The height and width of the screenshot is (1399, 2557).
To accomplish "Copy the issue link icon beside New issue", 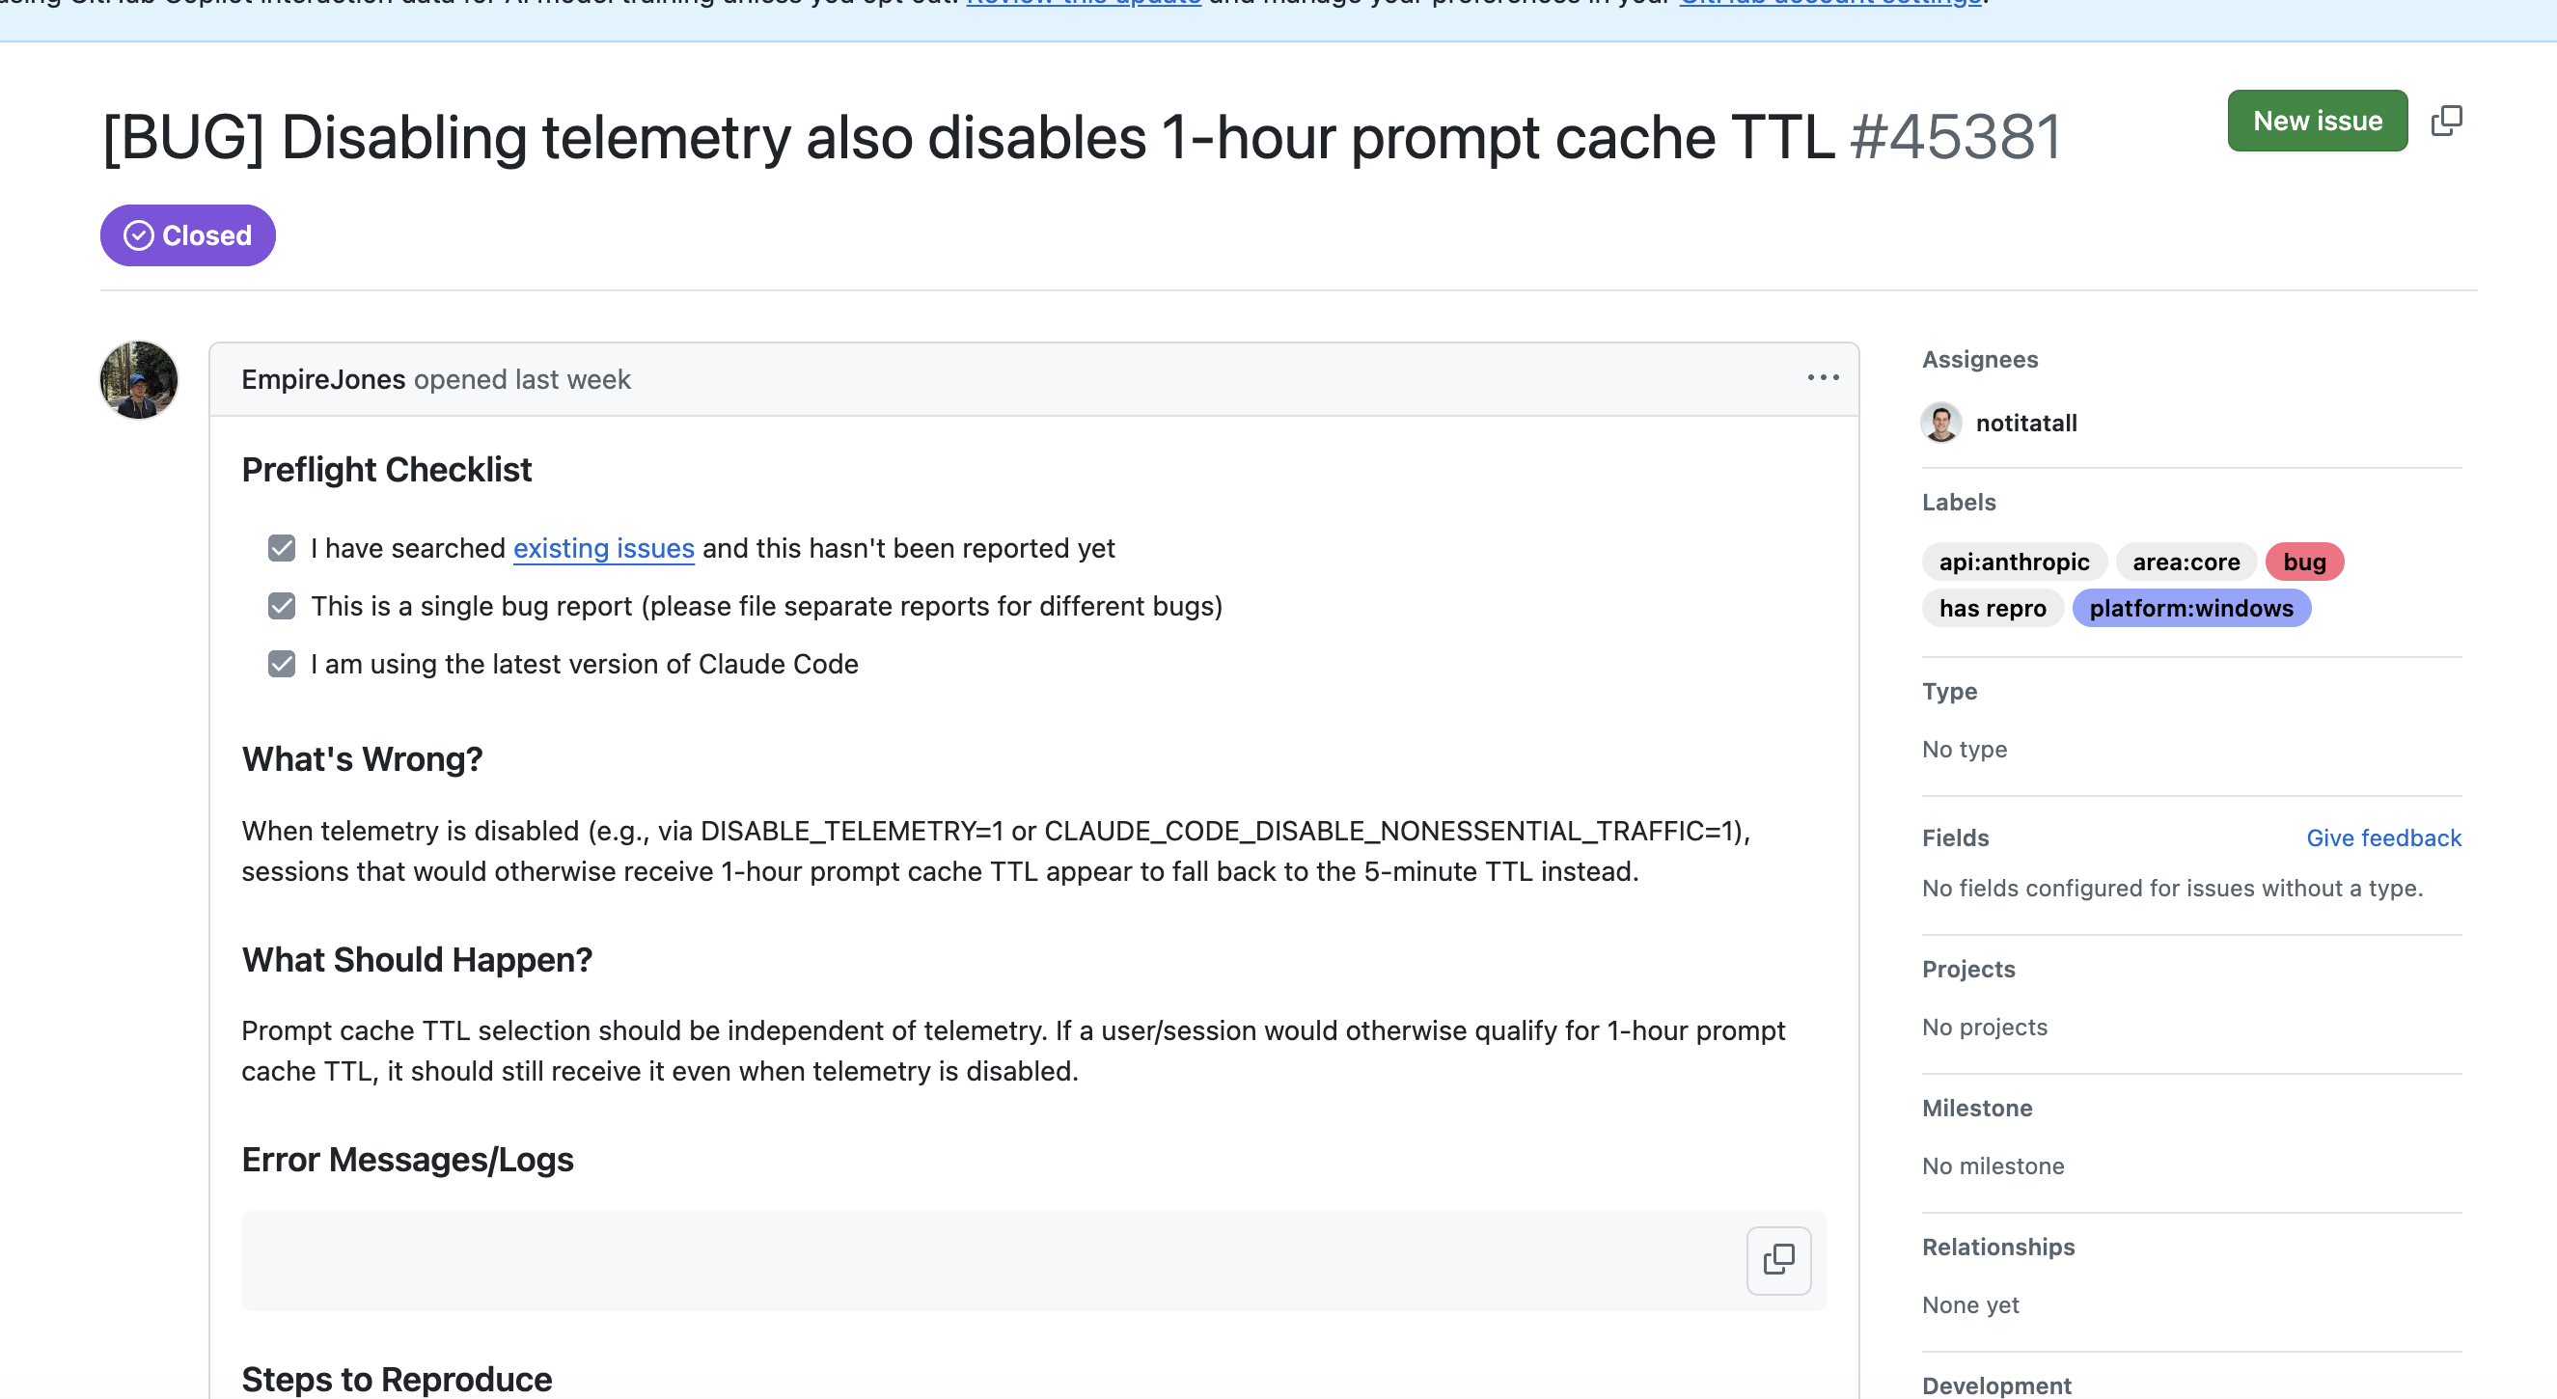I will coord(2446,121).
